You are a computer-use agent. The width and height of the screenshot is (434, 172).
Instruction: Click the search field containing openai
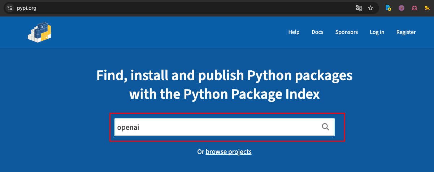point(225,127)
